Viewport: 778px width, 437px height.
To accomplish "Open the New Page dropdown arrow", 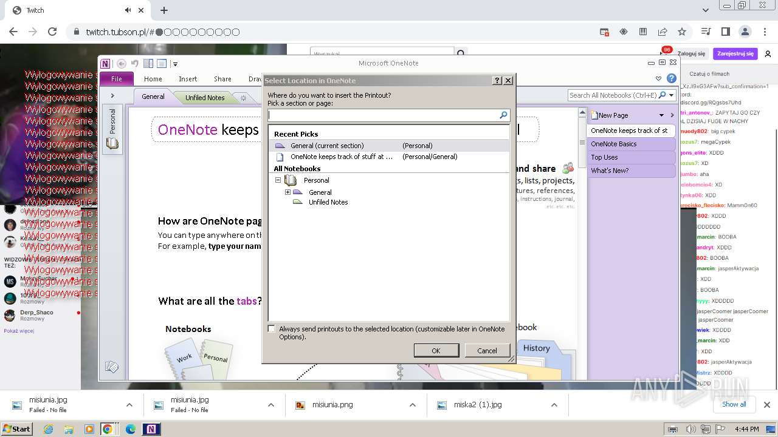I will click(x=662, y=115).
